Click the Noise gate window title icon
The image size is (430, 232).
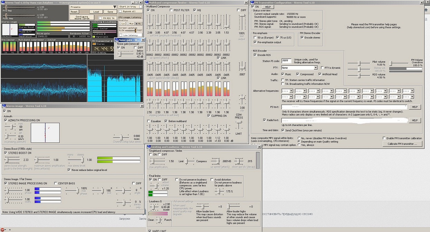(117, 40)
